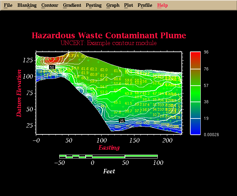Click the contour line label 50
The height and width of the screenshot is (196, 237).
pos(52,67)
